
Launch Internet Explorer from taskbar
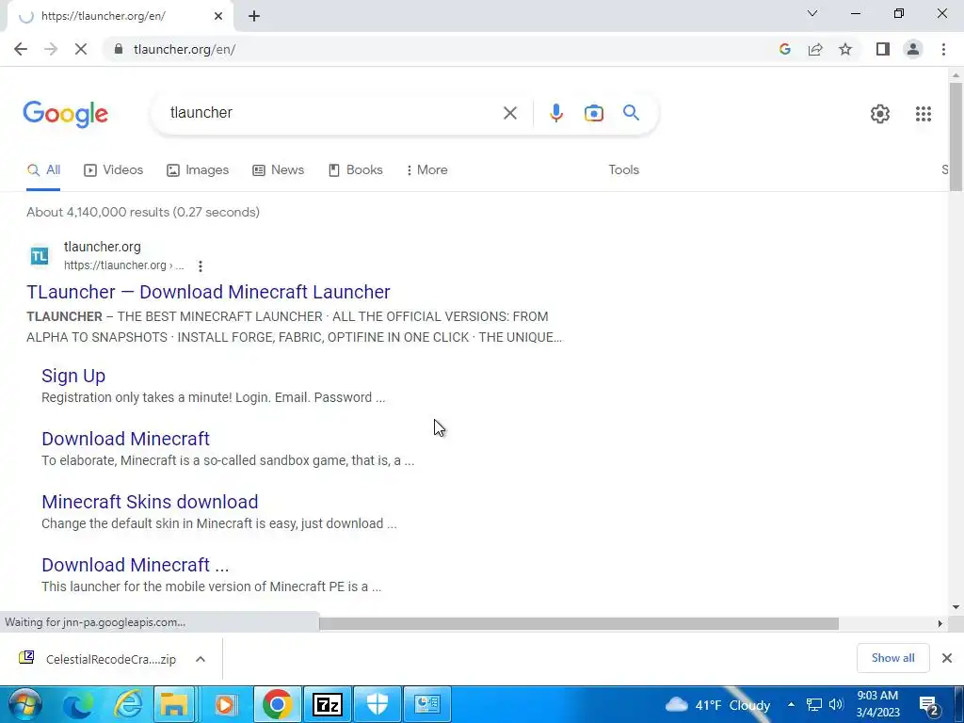(127, 704)
